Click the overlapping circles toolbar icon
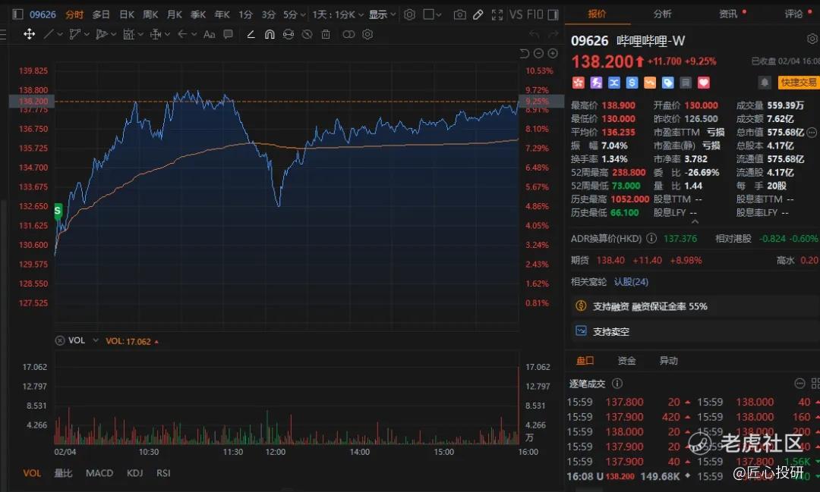The width and height of the screenshot is (820, 492). click(348, 34)
